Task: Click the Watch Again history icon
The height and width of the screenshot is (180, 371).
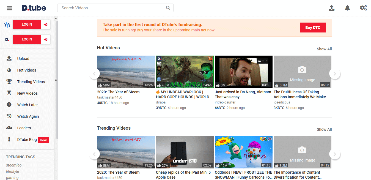Action: point(9,116)
